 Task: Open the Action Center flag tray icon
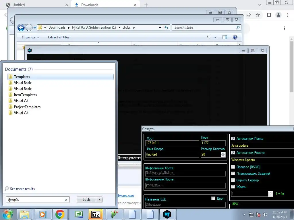point(258,215)
